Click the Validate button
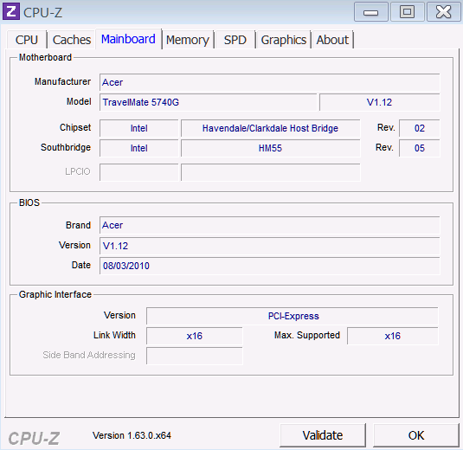This screenshot has height=450, width=463. pos(323,435)
